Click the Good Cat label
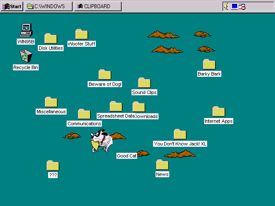 pyautogui.click(x=127, y=156)
